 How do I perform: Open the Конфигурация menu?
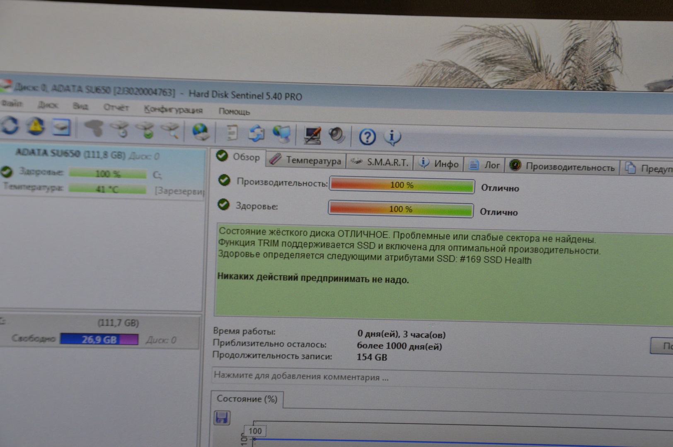[173, 110]
